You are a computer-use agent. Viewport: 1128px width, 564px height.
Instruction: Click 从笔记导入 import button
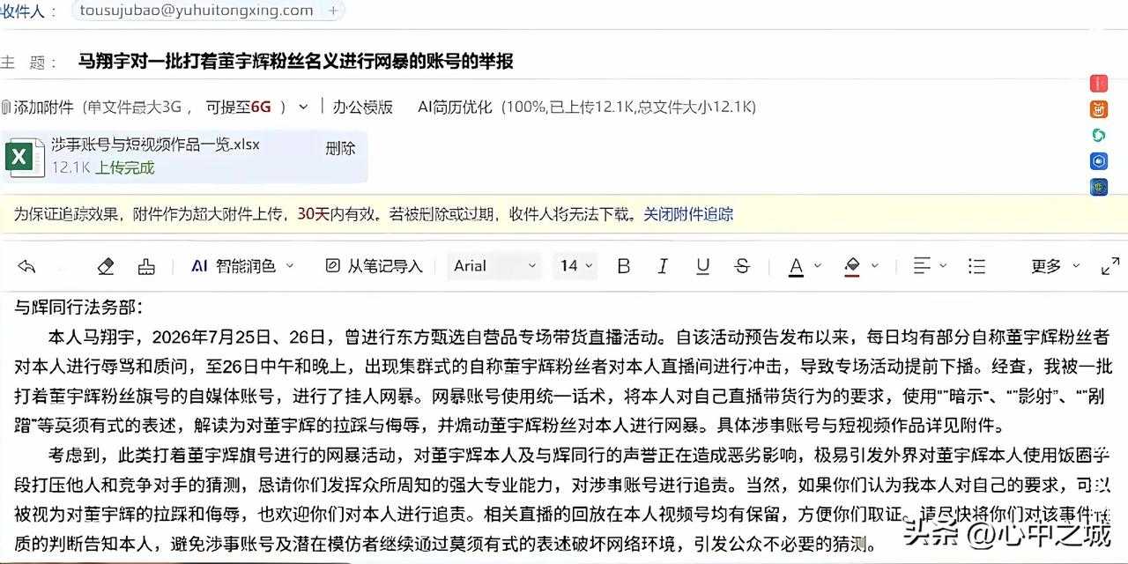[375, 266]
